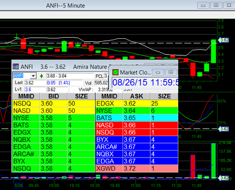Click the Market Clock window icon
Screen dimensions: 235x190
coord(115,72)
